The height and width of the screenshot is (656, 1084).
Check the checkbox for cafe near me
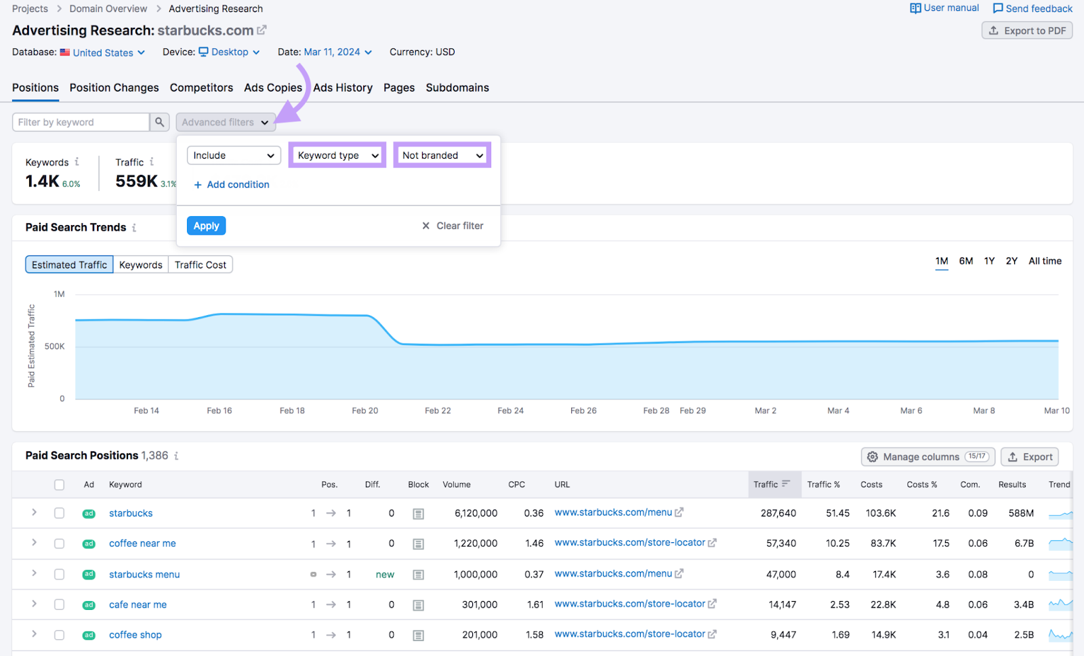coord(59,604)
